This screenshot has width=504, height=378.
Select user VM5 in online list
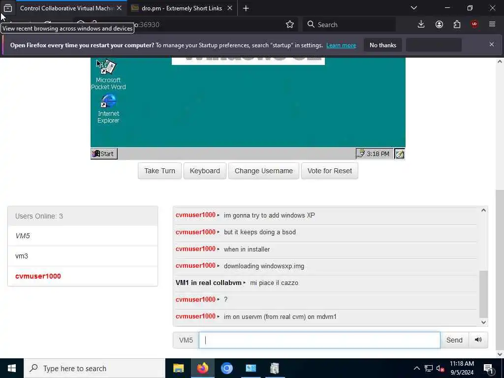point(83,236)
